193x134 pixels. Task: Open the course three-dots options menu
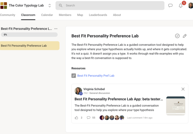[56, 29]
